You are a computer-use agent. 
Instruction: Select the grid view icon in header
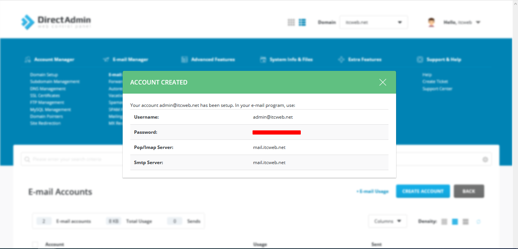291,22
